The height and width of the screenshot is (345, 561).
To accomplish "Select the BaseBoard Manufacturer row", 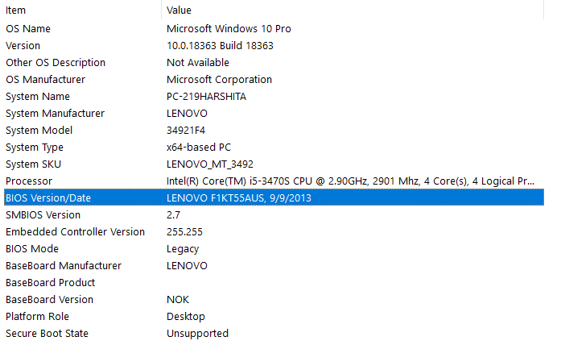I will pyautogui.click(x=64, y=265).
